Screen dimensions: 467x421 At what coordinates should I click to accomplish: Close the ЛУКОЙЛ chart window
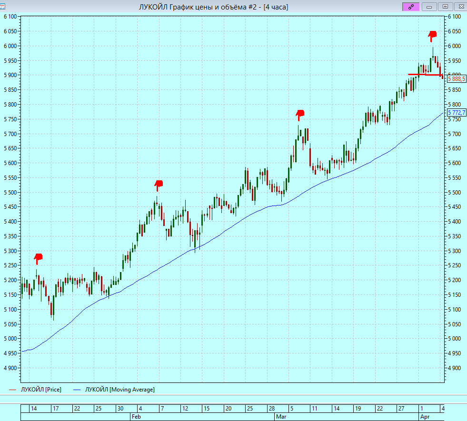point(461,7)
